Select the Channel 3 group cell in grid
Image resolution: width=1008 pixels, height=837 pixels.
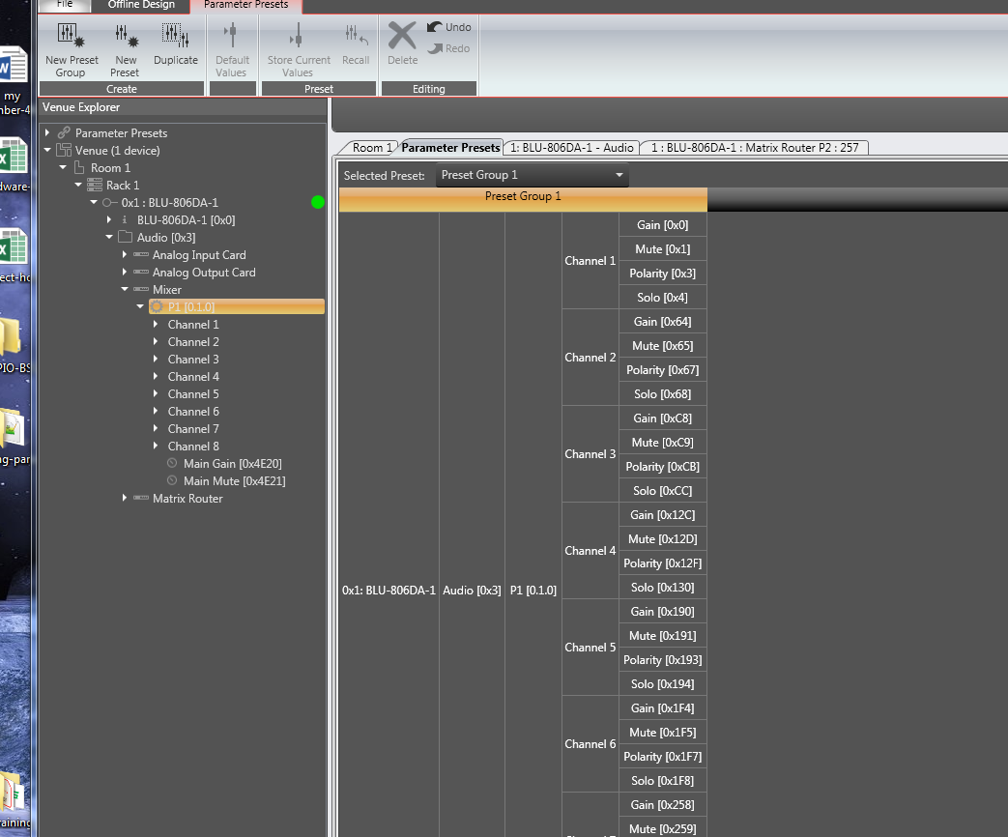[x=590, y=454]
